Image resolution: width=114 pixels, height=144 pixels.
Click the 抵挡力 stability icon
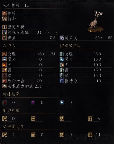[62, 81]
